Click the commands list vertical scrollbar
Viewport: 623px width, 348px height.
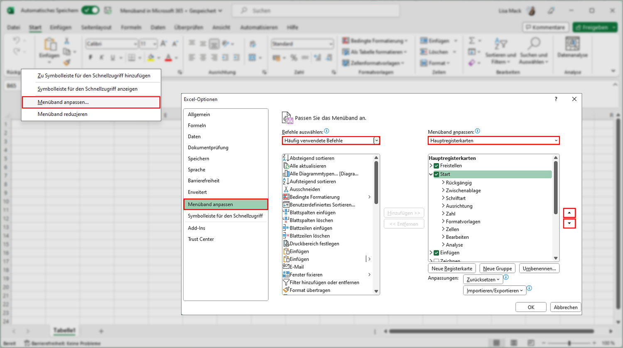coord(376,224)
